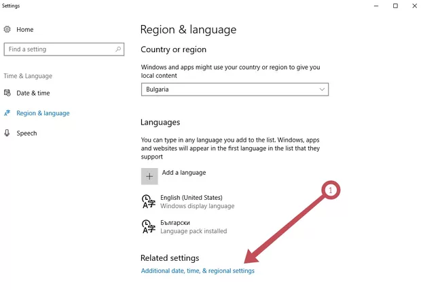The image size is (421, 290).
Task: Open the Date & time section
Action: (33, 93)
